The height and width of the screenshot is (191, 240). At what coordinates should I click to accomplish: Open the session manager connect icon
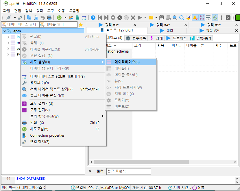(9, 18)
